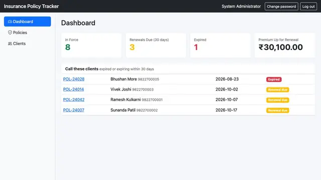Screen dimensions: 321x180
Task: Click the Expired card count 1
Action: click(196, 47)
